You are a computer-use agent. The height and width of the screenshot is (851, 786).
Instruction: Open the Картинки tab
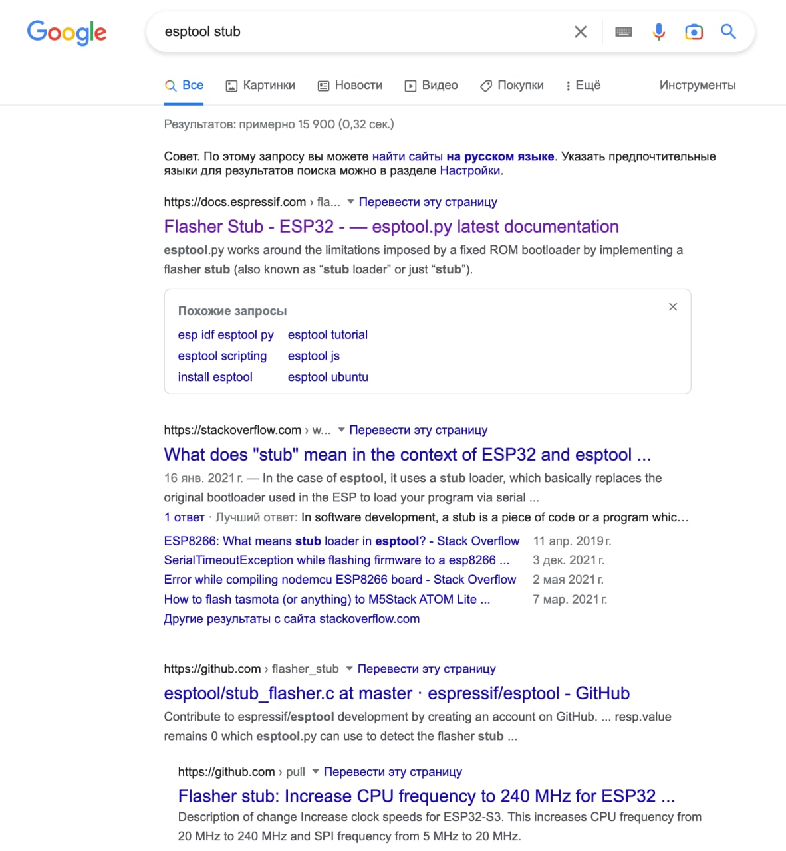[x=261, y=86]
